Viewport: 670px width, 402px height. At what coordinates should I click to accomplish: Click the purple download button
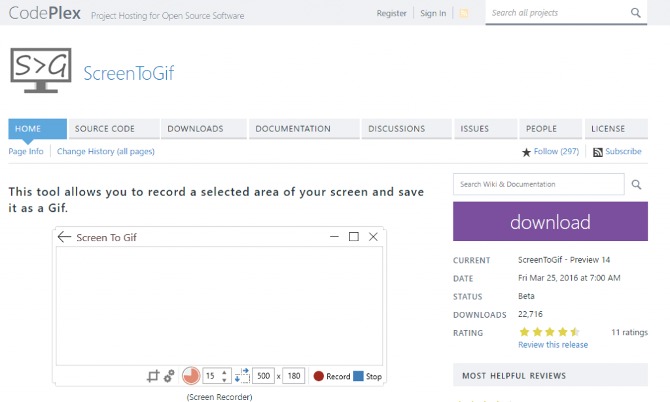point(550,222)
